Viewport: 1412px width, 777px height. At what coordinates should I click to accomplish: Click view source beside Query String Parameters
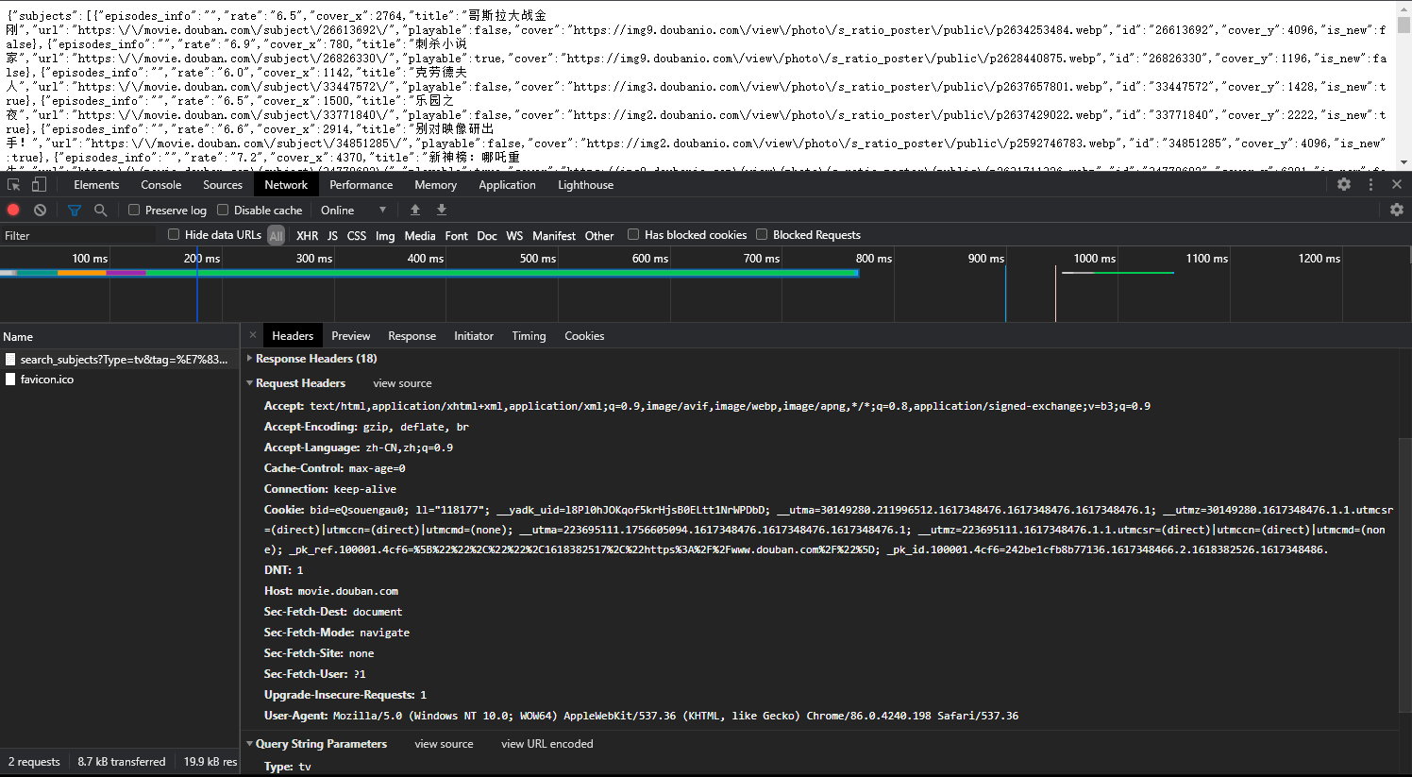click(x=444, y=744)
